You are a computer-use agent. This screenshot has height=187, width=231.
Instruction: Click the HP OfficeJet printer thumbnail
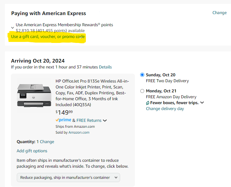34,95
